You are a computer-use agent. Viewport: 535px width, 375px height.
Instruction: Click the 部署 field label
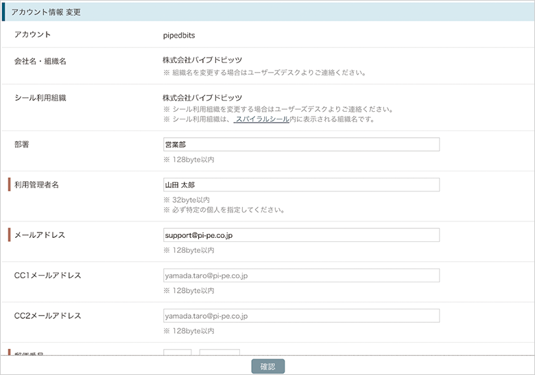click(22, 145)
